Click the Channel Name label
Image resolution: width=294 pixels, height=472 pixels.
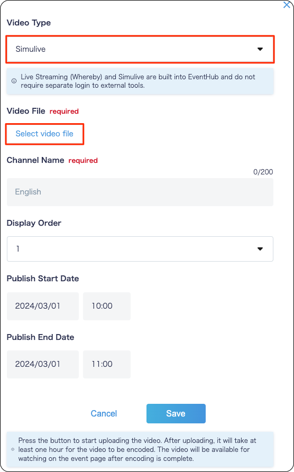tap(35, 160)
